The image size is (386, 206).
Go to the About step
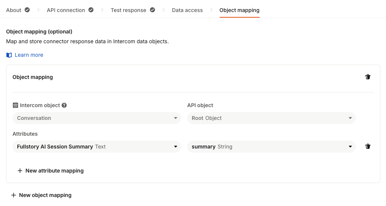14,10
